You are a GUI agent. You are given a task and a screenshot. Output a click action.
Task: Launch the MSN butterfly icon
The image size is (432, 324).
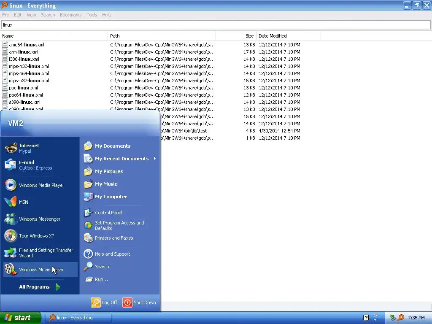[x=11, y=202]
